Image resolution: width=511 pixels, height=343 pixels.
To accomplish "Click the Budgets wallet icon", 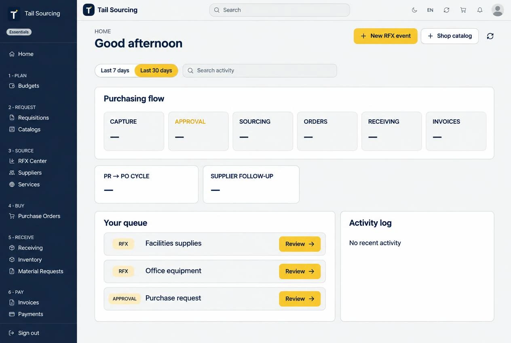I will click(x=12, y=86).
